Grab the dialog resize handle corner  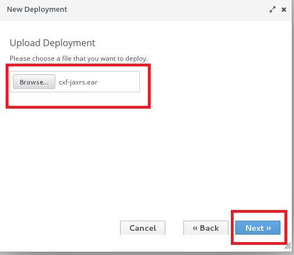288,246
